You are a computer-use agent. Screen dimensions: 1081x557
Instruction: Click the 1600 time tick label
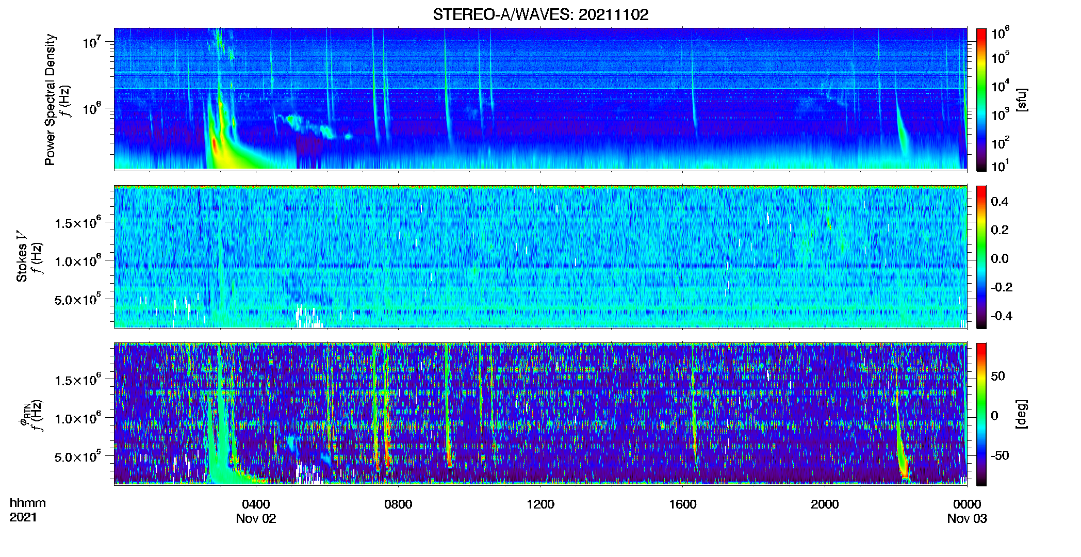[682, 504]
